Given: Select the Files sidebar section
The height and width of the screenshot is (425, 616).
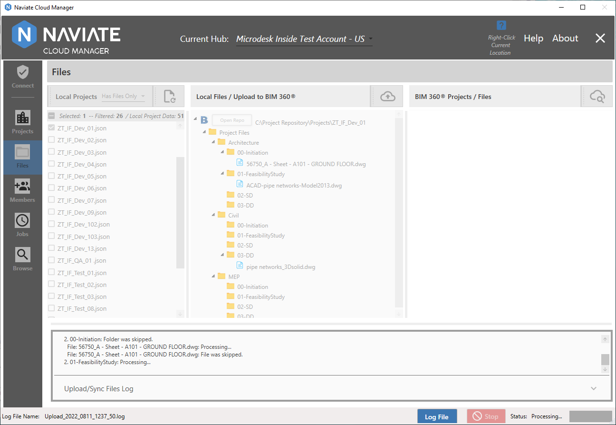Looking at the screenshot, I should coord(22,157).
